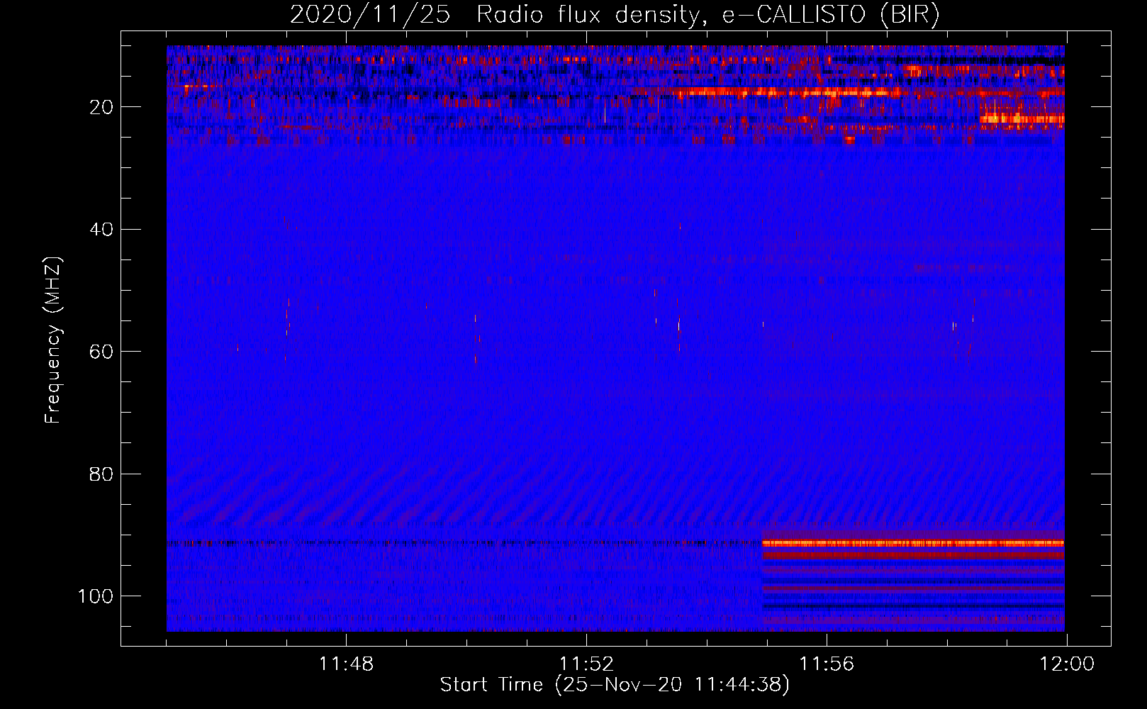Click the "Start Time (25-Nov-20 11:44:38)" axis label
The width and height of the screenshot is (1147, 709).
[x=615, y=685]
